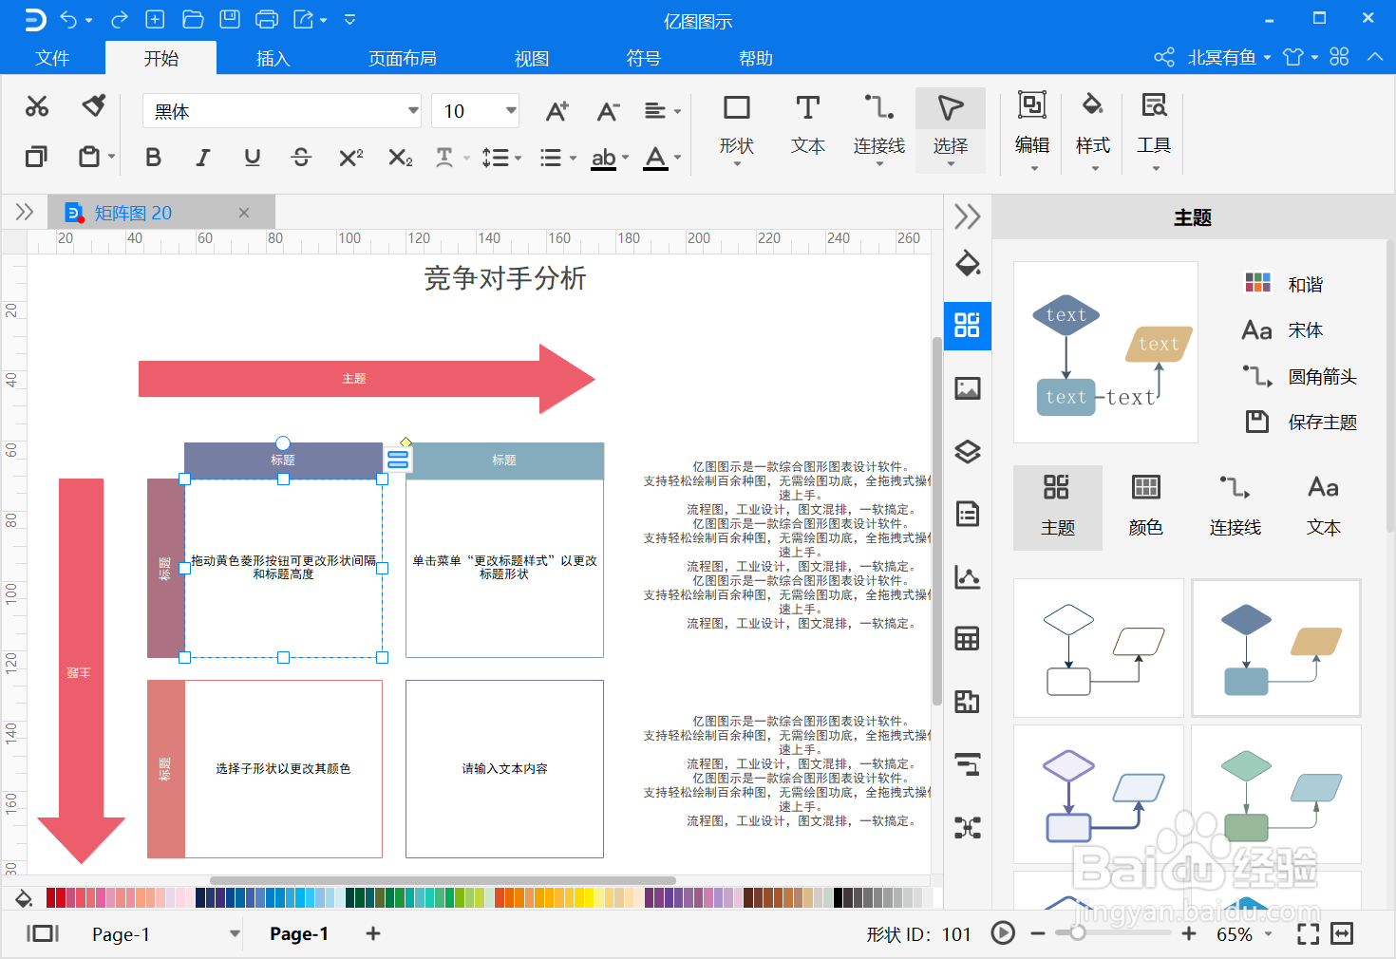This screenshot has height=959, width=1396.
Task: Open the 工具 tools button
Action: tap(1154, 130)
